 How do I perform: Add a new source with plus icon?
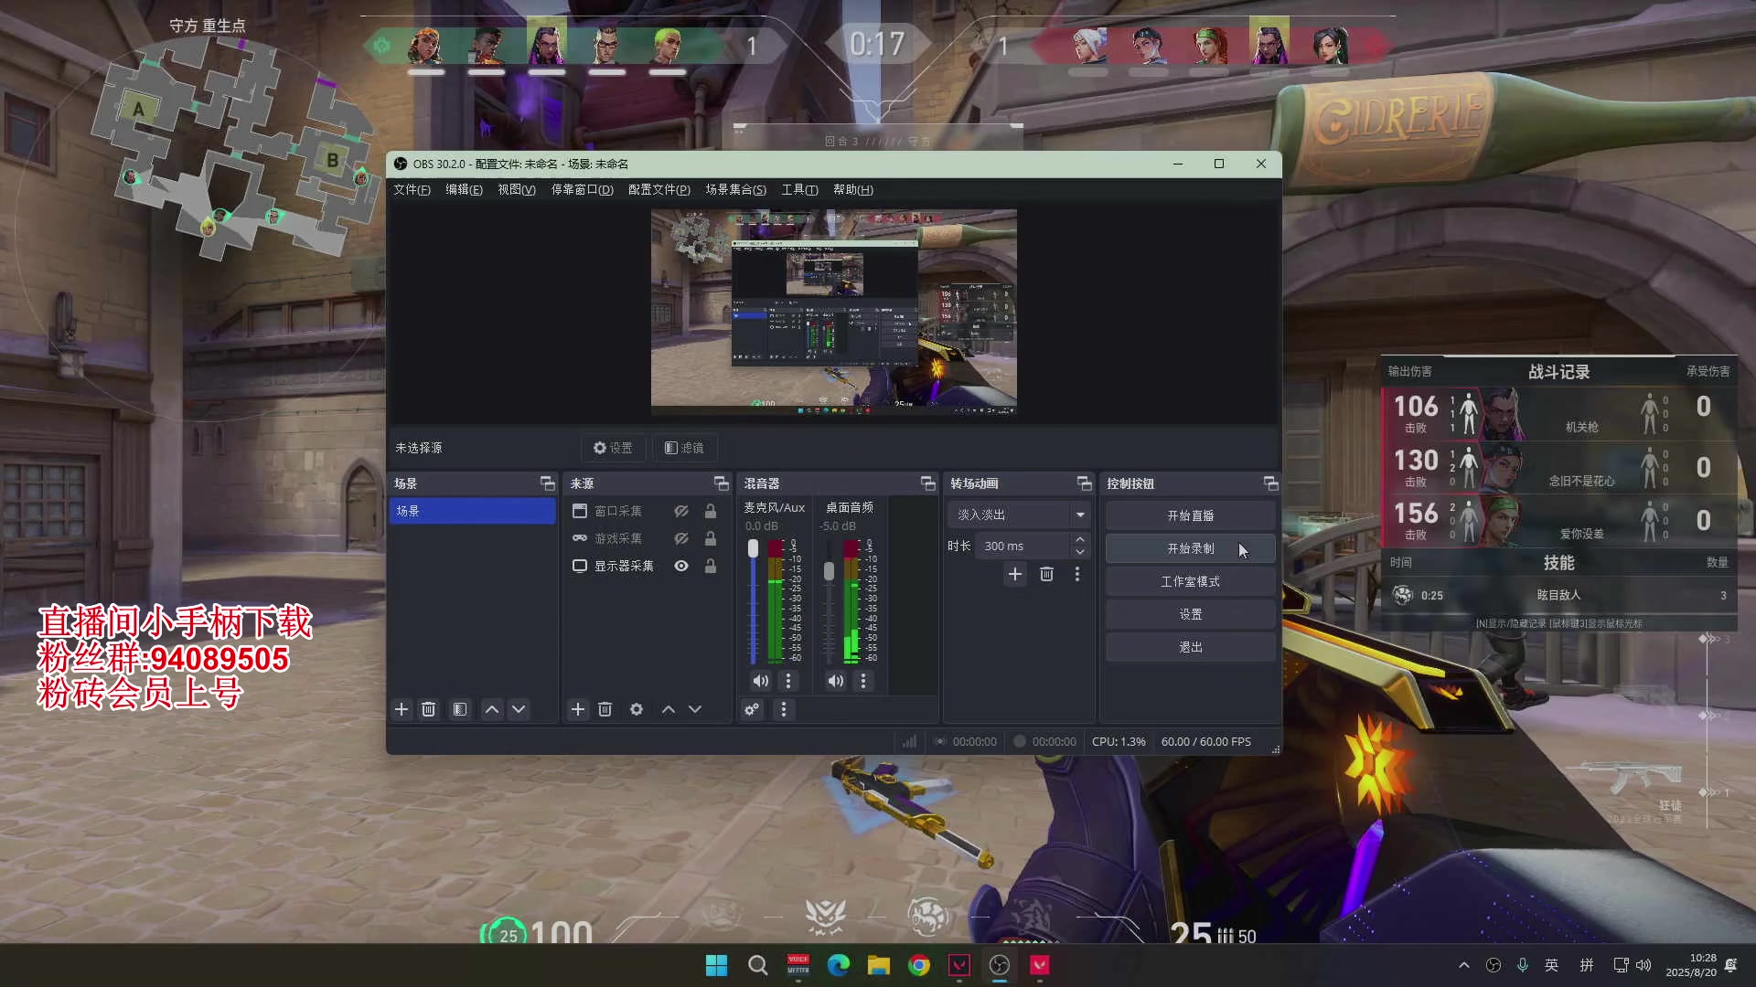[577, 709]
